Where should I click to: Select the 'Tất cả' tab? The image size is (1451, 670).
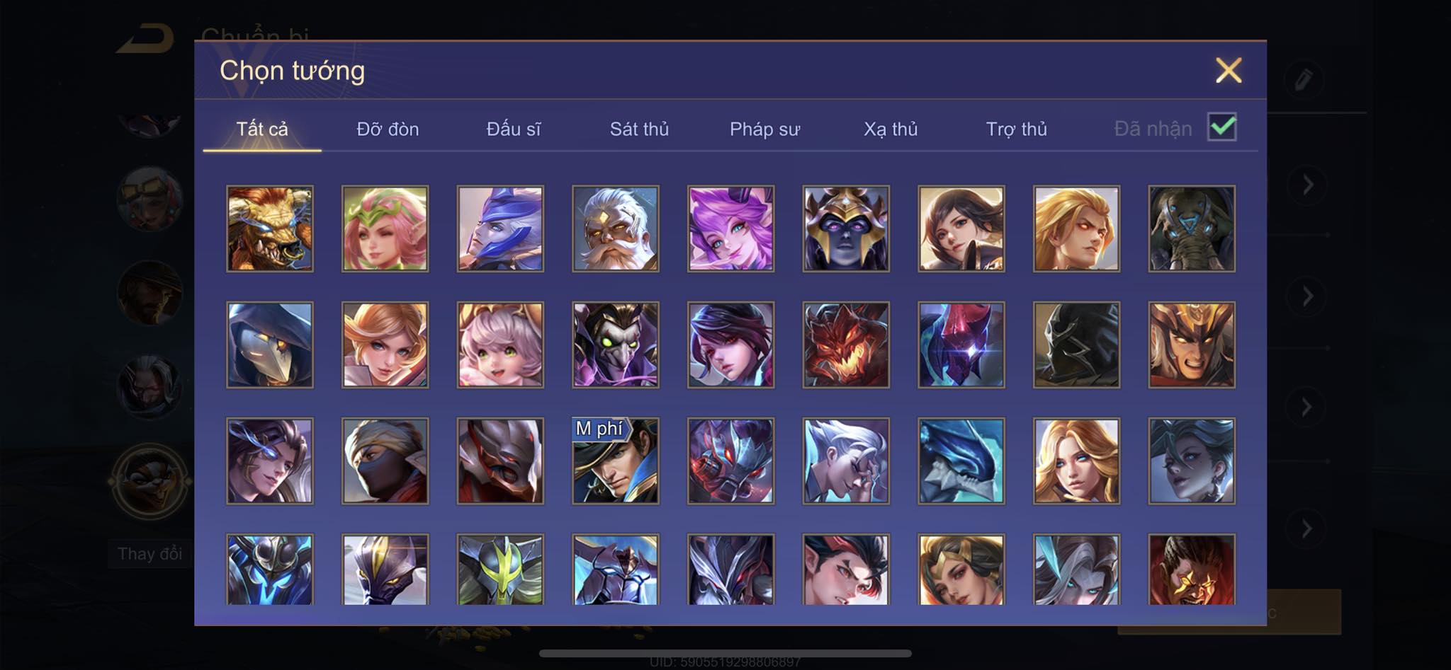[x=262, y=129]
